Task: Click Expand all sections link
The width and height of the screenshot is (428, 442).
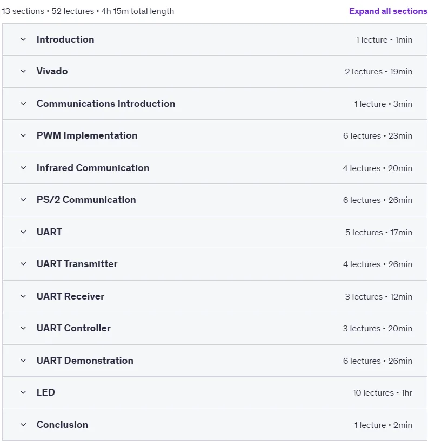Action: pyautogui.click(x=388, y=11)
